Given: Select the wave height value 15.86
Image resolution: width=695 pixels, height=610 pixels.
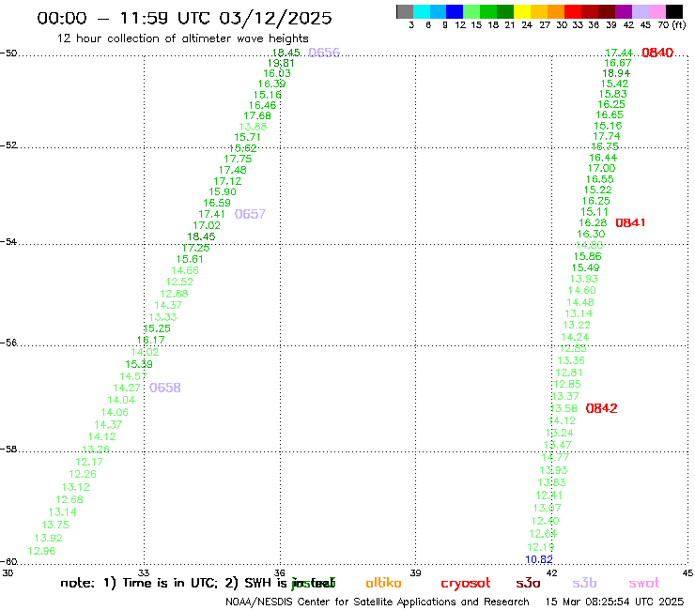Looking at the screenshot, I should point(587,256).
